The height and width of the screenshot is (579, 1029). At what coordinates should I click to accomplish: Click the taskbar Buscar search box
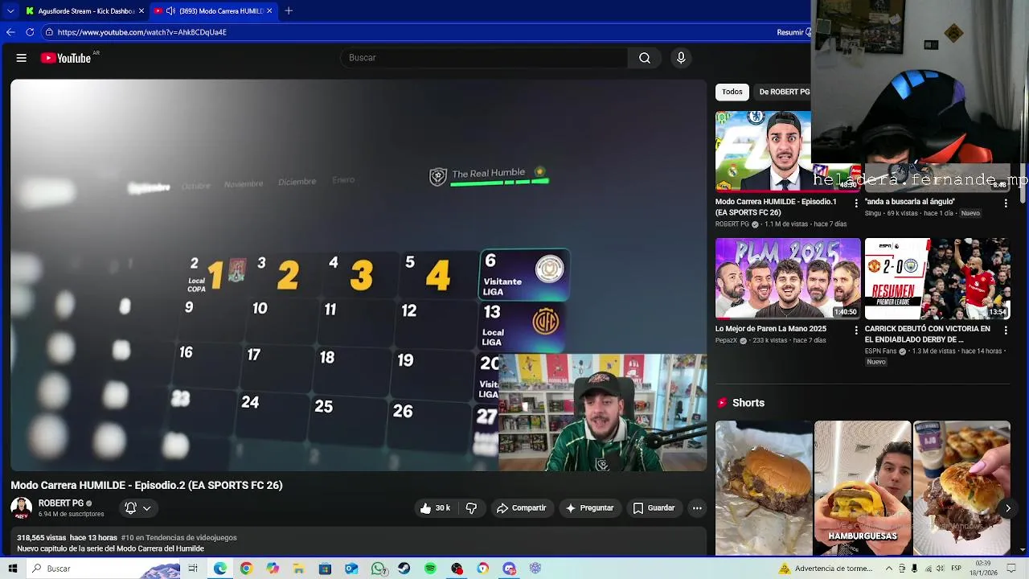point(105,569)
